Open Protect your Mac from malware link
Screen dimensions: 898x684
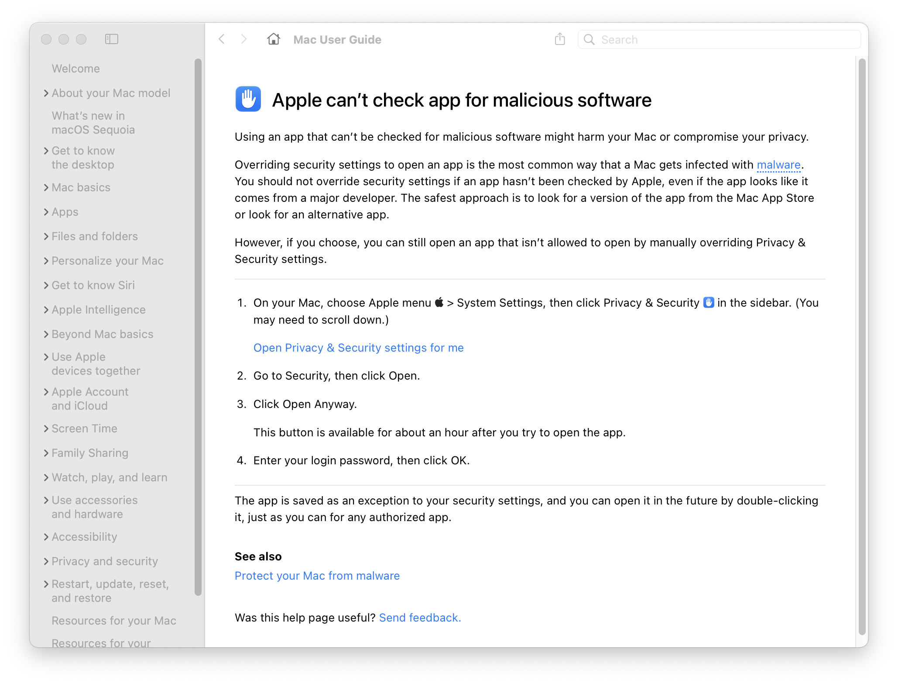coord(317,576)
